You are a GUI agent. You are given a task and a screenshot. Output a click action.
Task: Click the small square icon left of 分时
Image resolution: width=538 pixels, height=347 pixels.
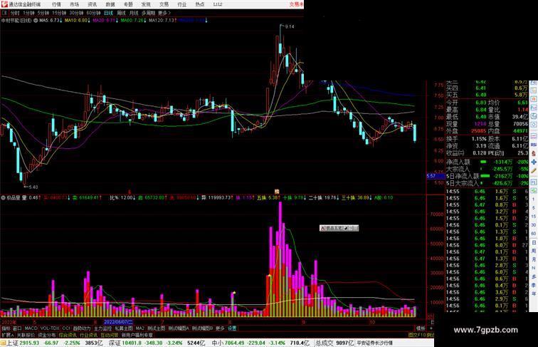4,13
